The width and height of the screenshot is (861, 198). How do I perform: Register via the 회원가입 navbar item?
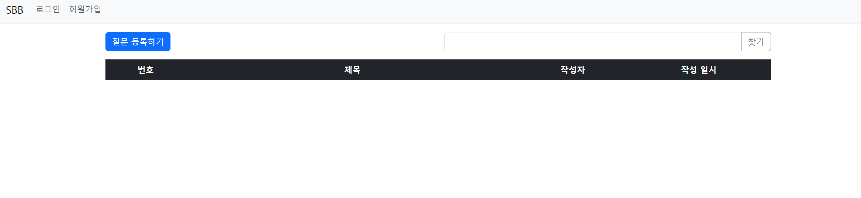[x=85, y=9]
